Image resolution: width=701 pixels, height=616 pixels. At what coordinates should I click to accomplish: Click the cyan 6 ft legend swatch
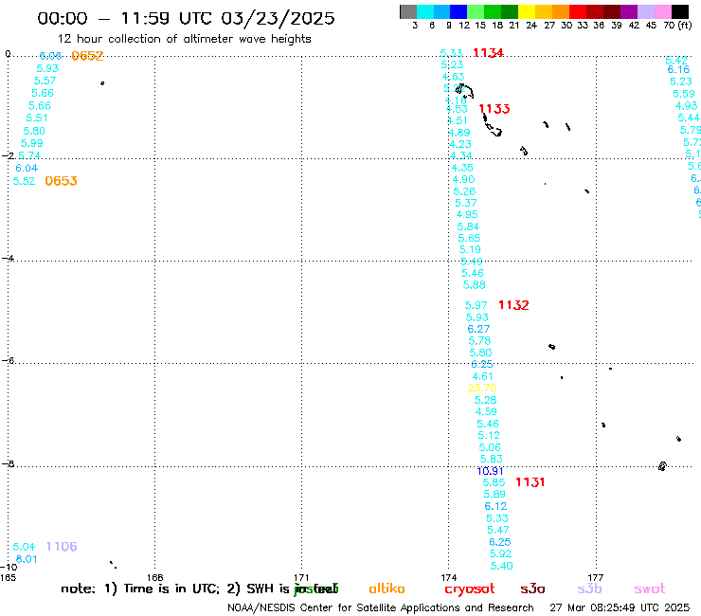(425, 11)
